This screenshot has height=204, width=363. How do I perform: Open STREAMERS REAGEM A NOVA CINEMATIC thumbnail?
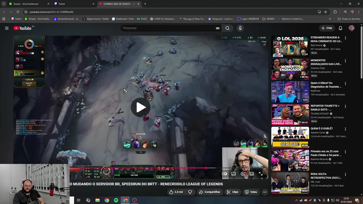tap(290, 46)
